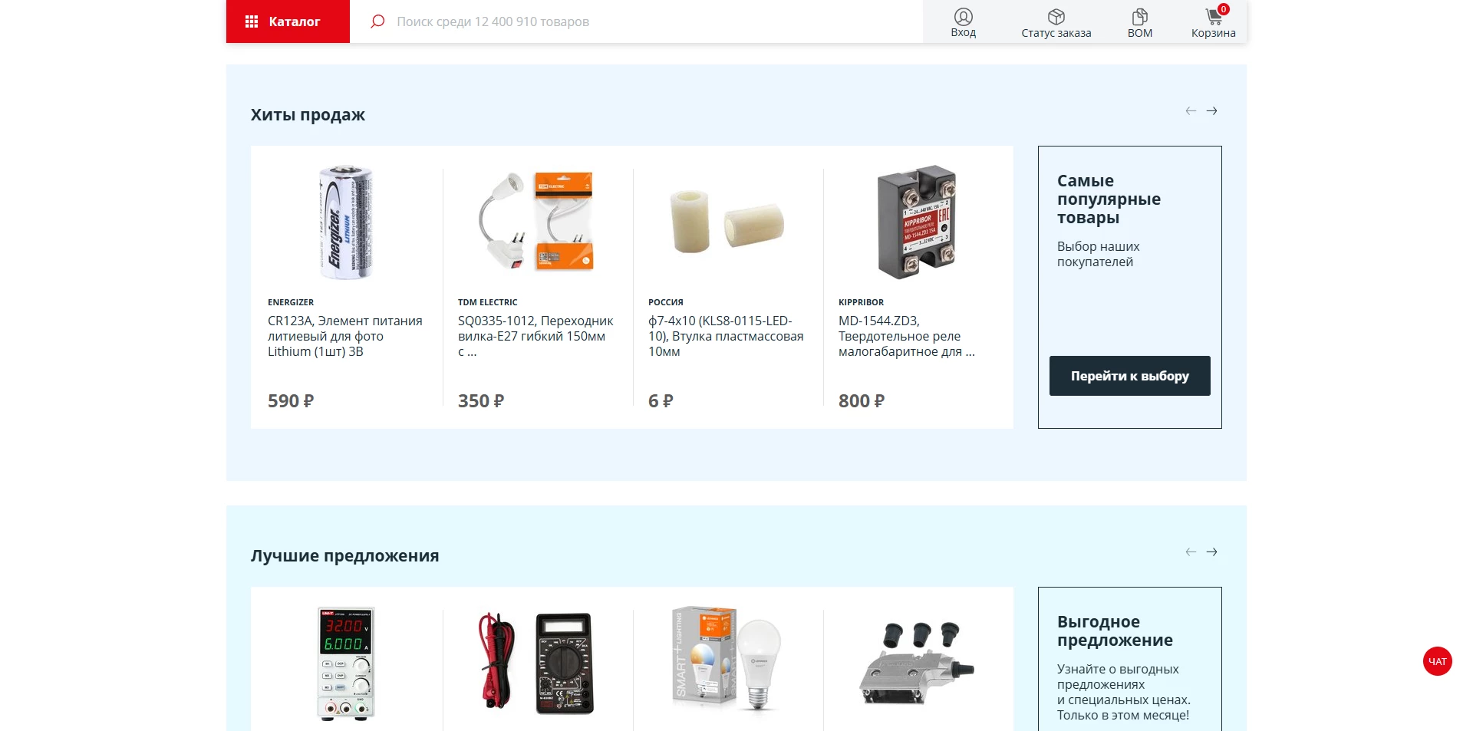The width and height of the screenshot is (1473, 731).
Task: Show previous items in Хиты продаж
Action: tap(1191, 111)
